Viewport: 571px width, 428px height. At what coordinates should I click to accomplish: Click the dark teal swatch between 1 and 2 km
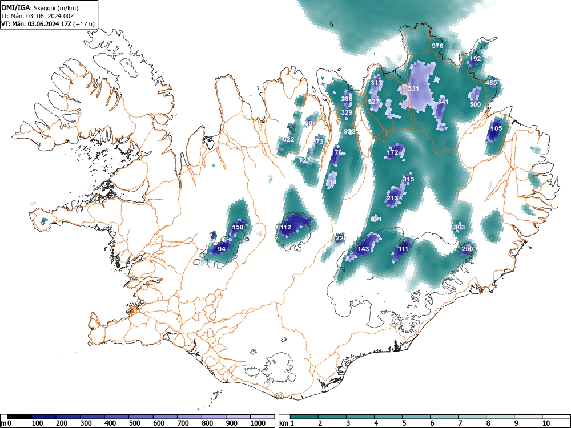pyautogui.click(x=304, y=417)
